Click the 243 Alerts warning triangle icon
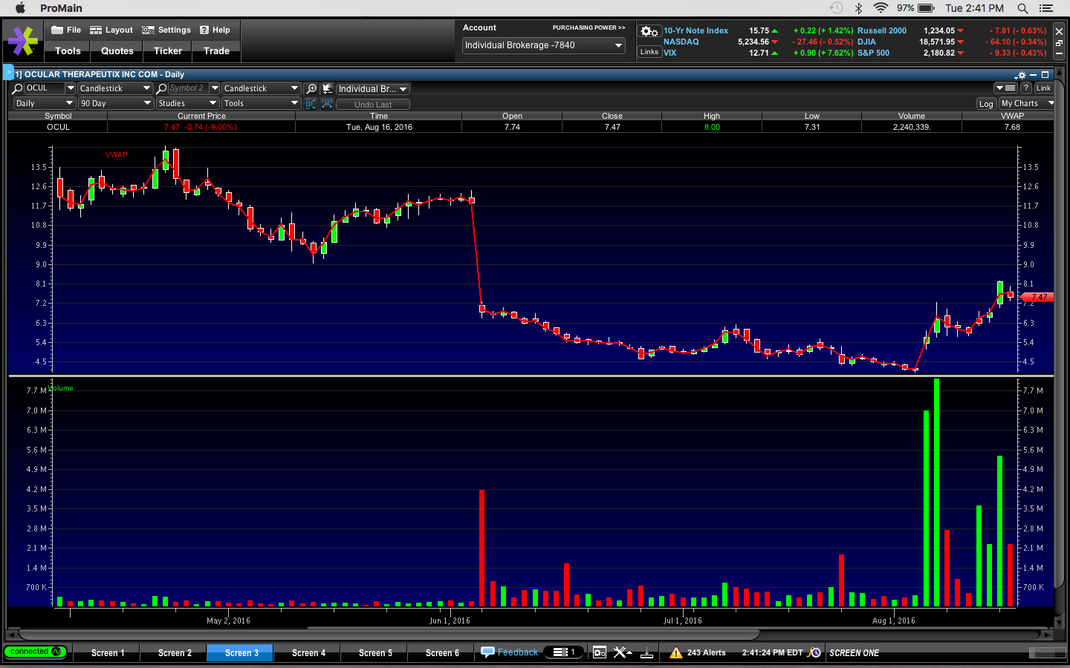 tap(675, 653)
